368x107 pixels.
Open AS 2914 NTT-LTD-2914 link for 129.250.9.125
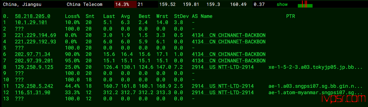point(223,67)
